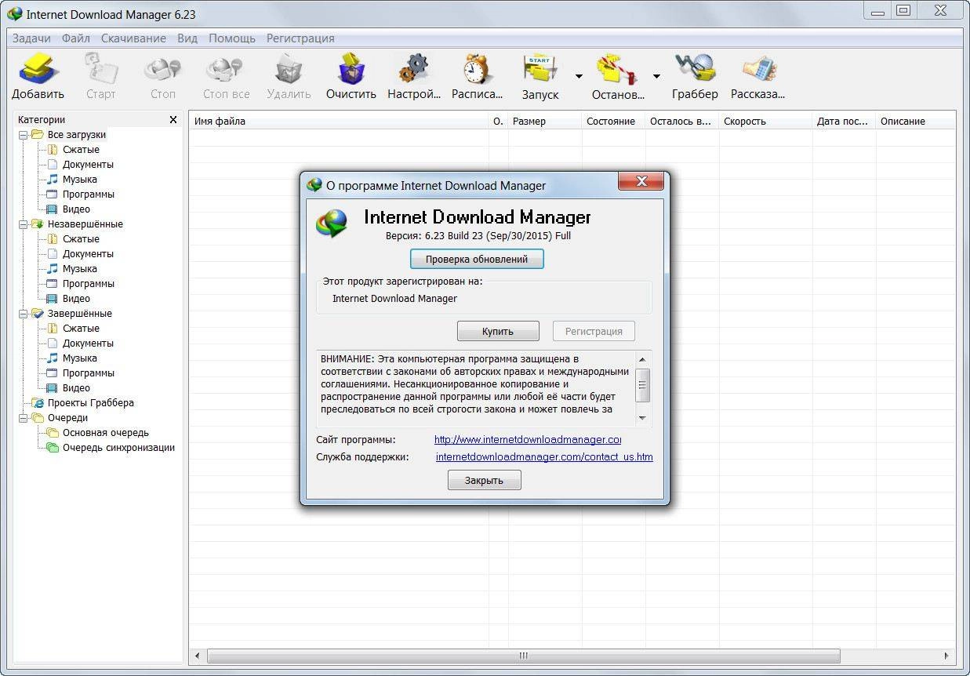The height and width of the screenshot is (676, 970).
Task: Sort by Состояние column header
Action: pos(613,122)
